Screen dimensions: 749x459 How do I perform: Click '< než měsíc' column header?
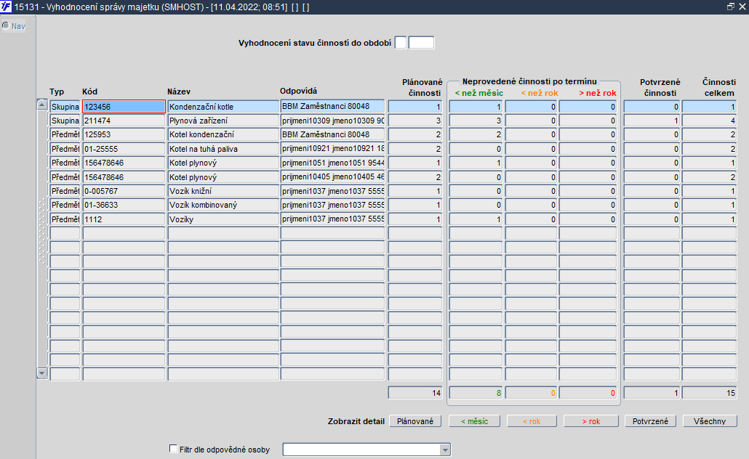click(478, 93)
